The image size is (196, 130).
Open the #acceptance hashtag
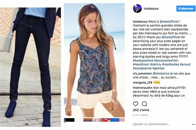coord(142,68)
